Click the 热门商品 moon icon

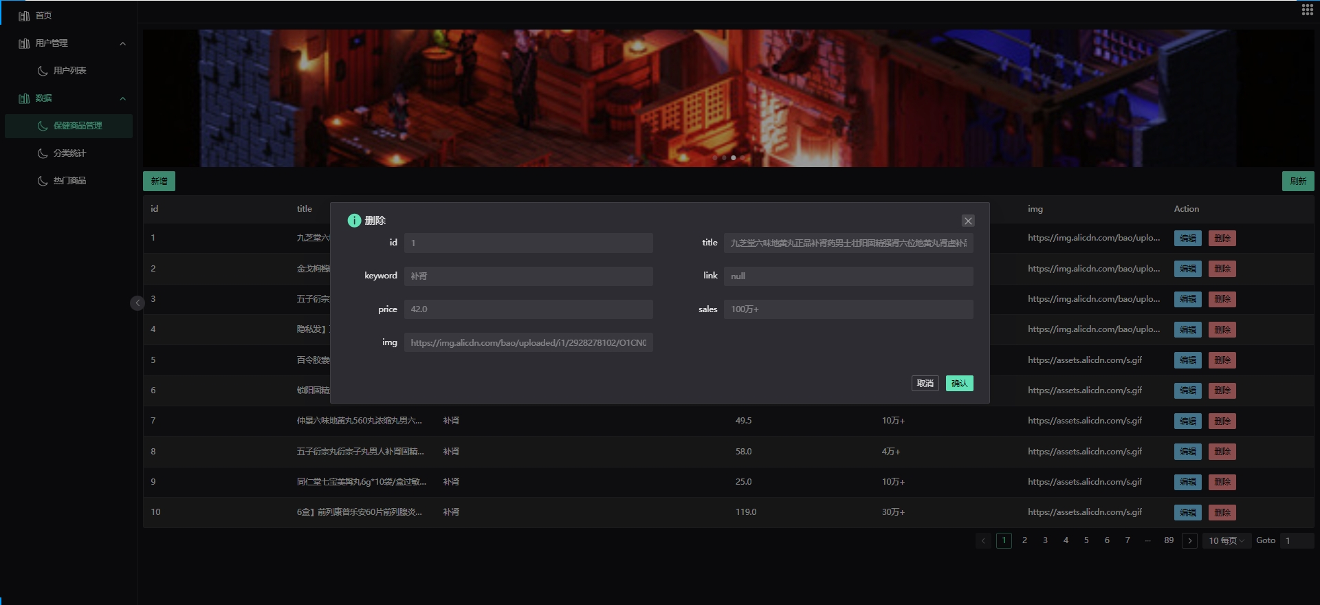click(x=43, y=181)
